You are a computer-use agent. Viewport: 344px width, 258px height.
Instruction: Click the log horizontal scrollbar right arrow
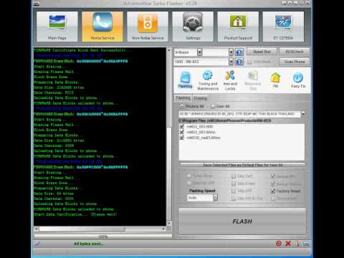(x=163, y=229)
